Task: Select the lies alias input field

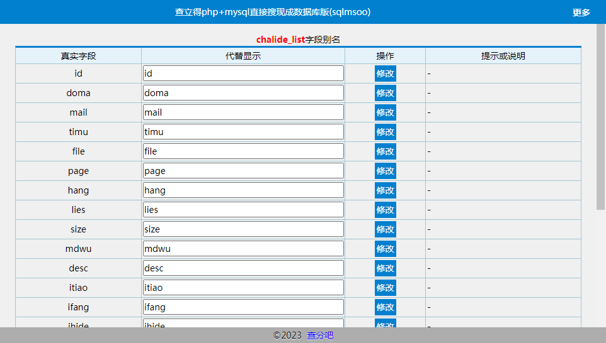Action: coord(243,210)
